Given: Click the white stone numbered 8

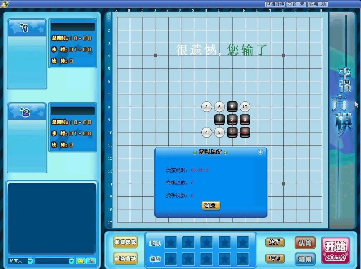Looking at the screenshot, I should 219,132.
